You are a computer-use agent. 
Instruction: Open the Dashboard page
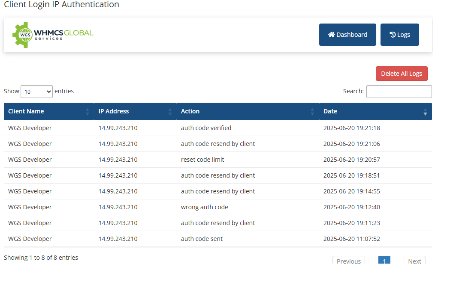[x=347, y=35]
